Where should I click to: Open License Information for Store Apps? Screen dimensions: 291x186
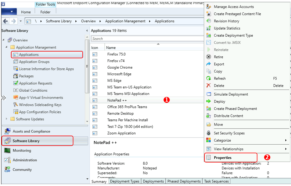point(46,69)
